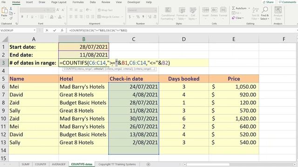Switch to the SUMIF sheet tab

pyautogui.click(x=26, y=164)
